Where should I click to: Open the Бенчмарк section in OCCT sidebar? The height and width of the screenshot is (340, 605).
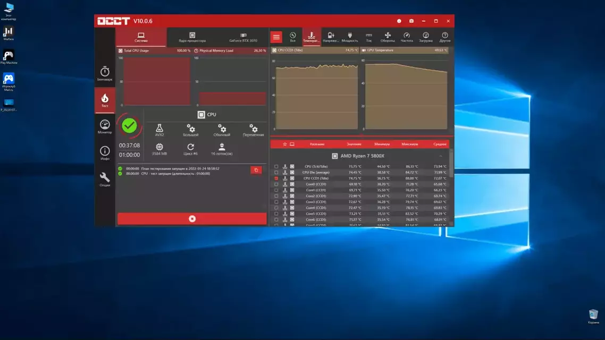[x=105, y=74]
